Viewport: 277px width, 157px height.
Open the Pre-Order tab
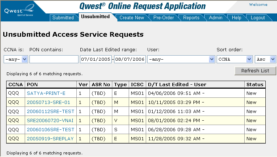pos(163,17)
